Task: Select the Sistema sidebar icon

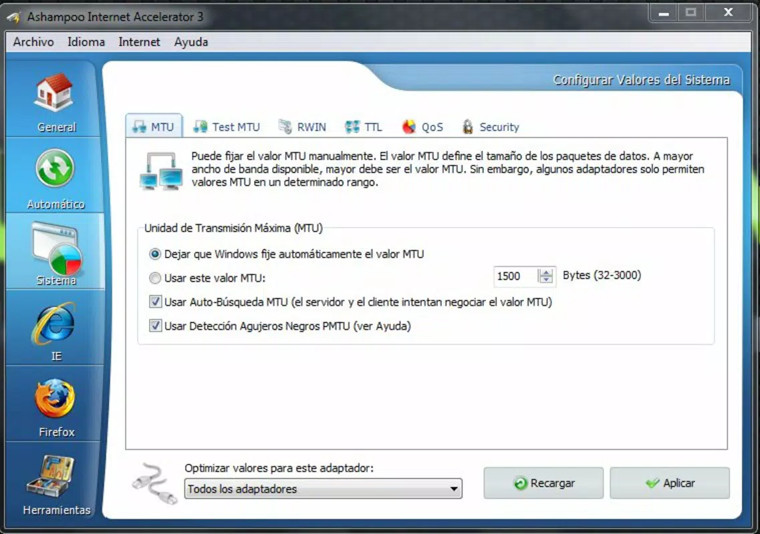Action: point(56,248)
